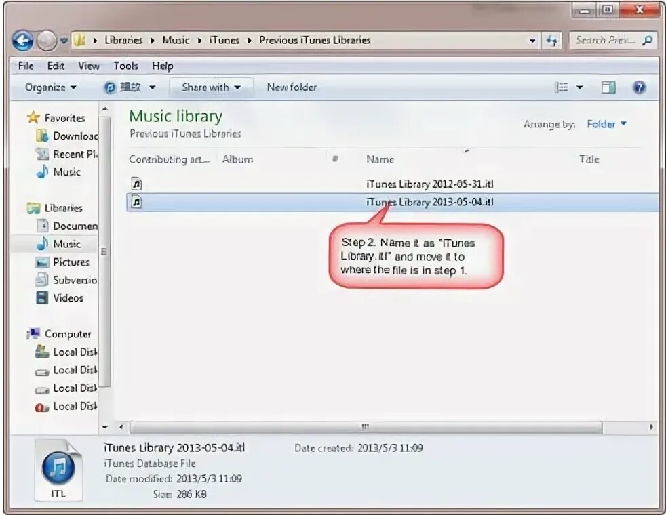
Task: Click the blue Help question icon
Action: tap(640, 87)
